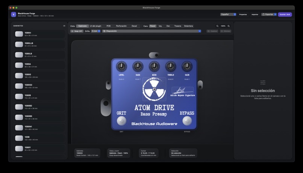Image resolution: width=303 pixels, height=173 pixels.
Task: Choose the 1590LB enclosure in the list
Action: click(39, 55)
